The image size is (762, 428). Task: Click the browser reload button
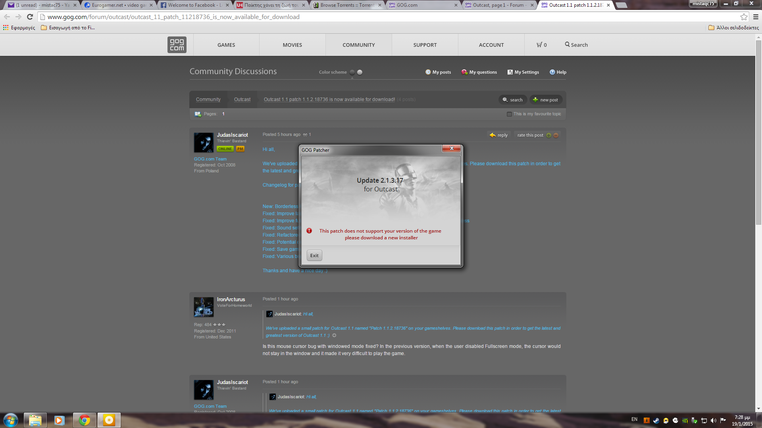click(30, 17)
